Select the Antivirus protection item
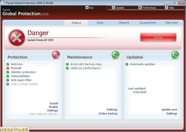This screenshot has height=132, width=186. click(x=17, y=64)
